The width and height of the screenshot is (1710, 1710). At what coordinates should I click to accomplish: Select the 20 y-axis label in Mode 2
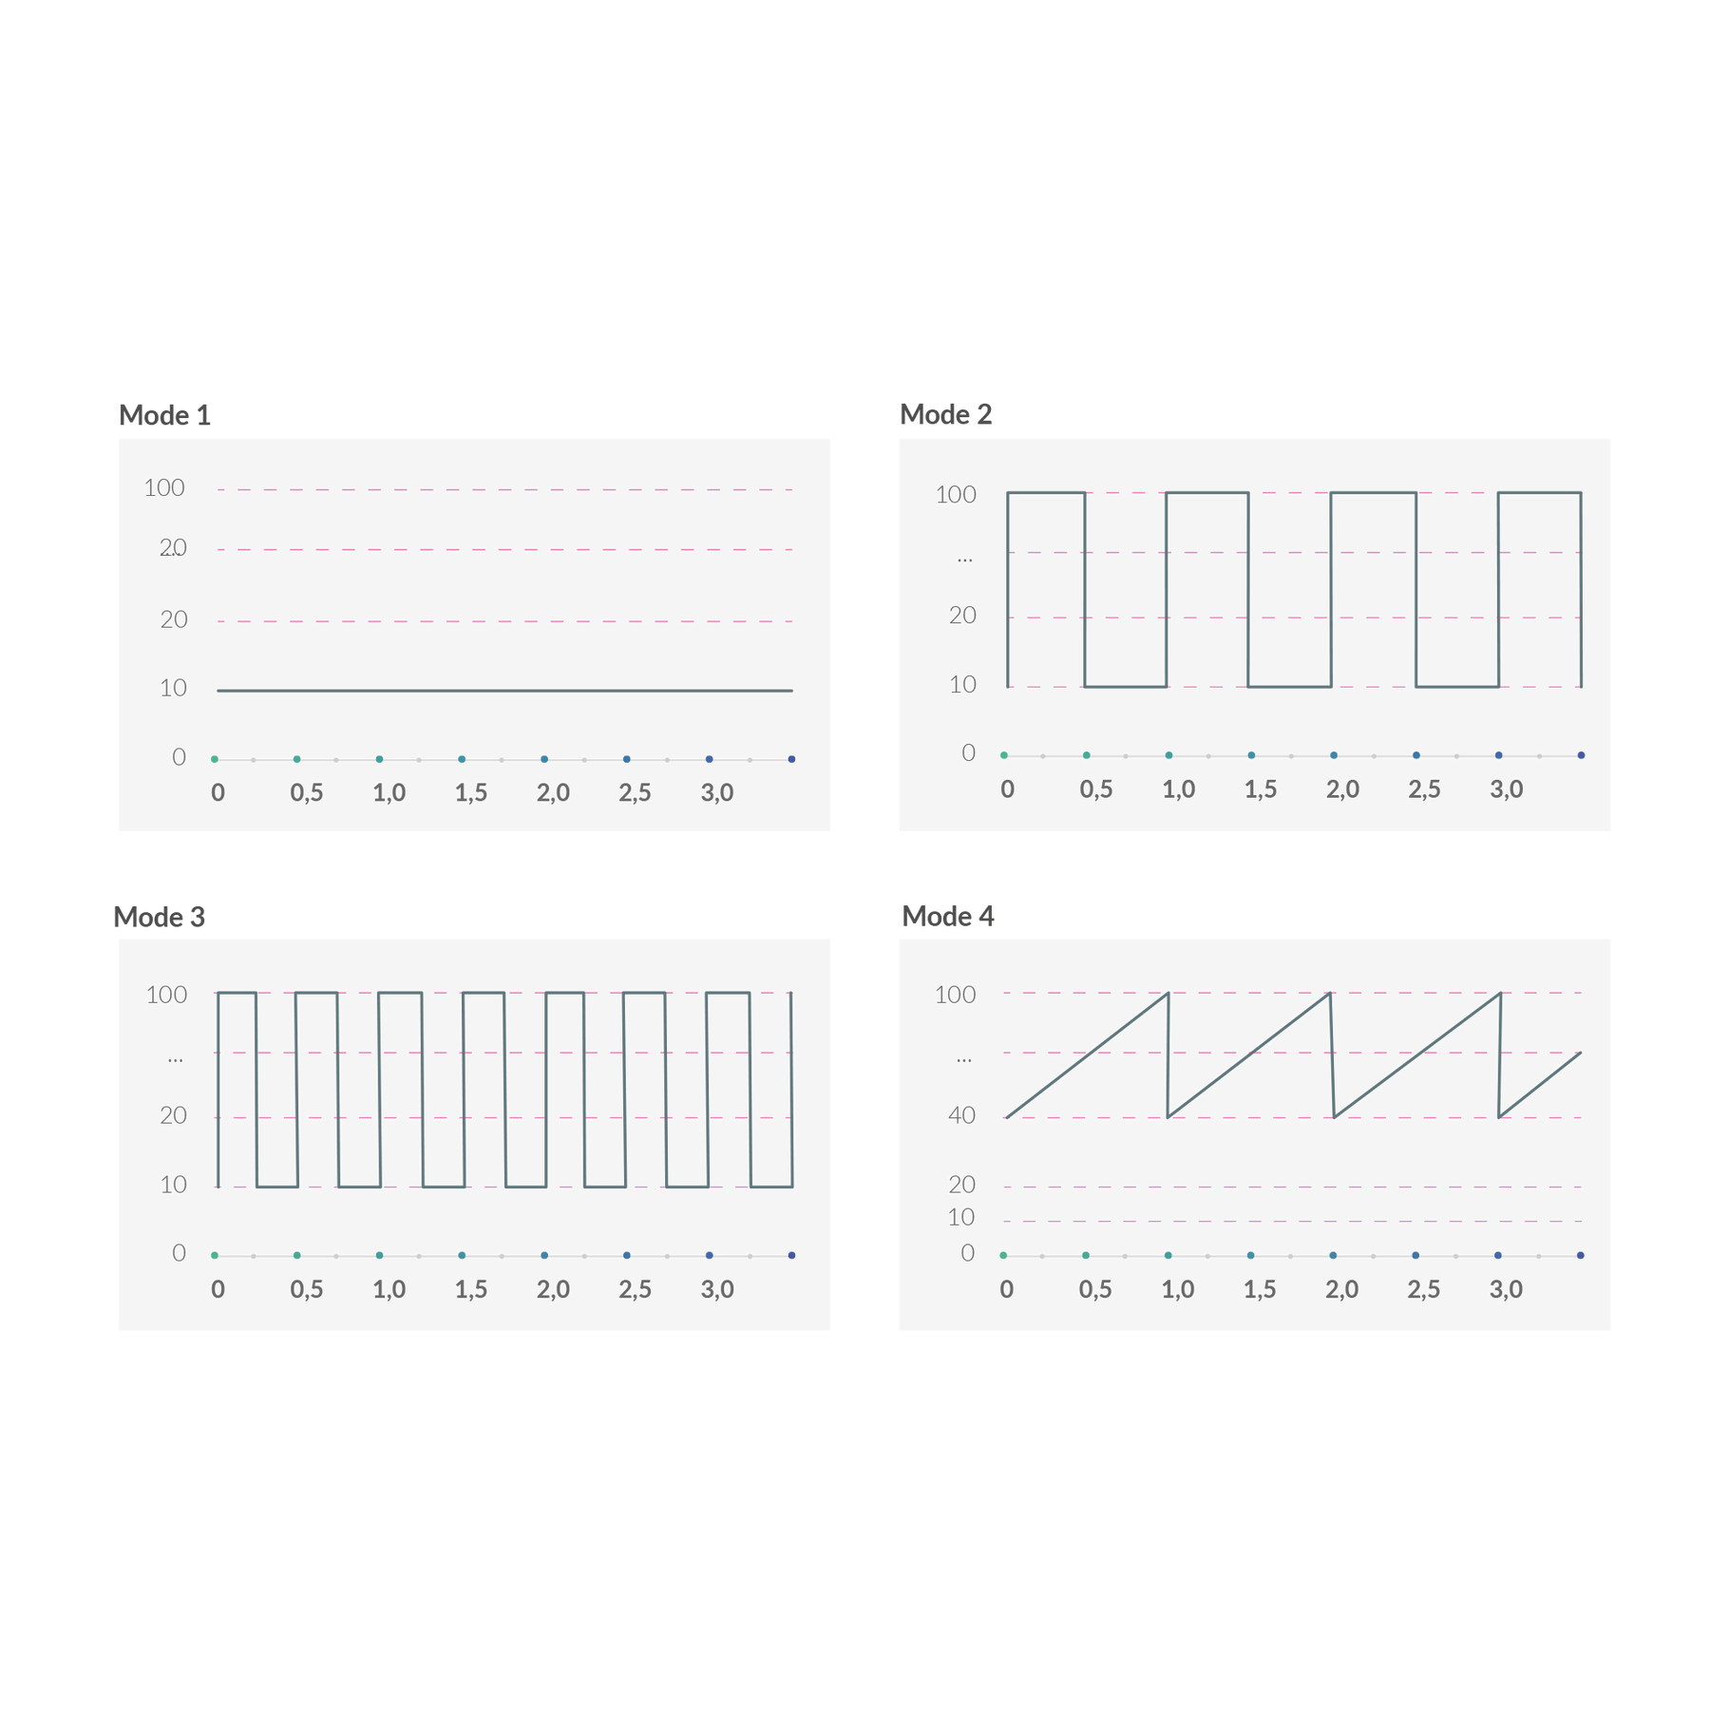(x=962, y=616)
